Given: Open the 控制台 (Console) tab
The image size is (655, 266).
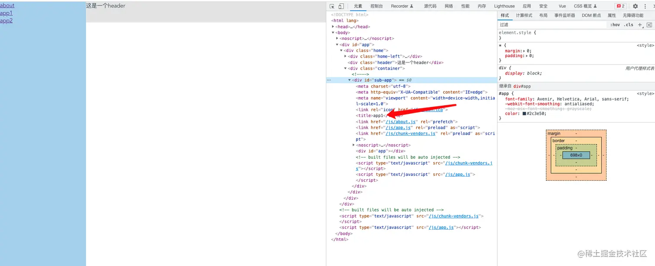Looking at the screenshot, I should point(376,6).
